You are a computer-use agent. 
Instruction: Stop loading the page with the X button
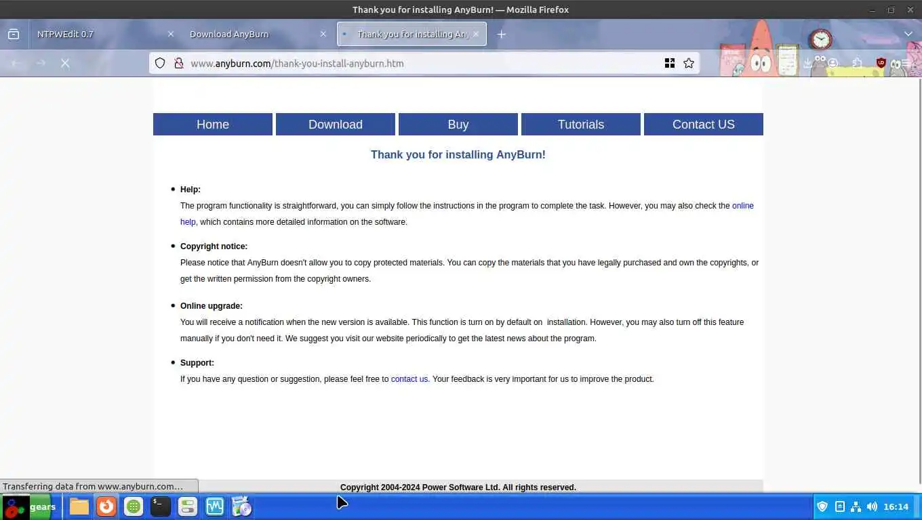[65, 63]
